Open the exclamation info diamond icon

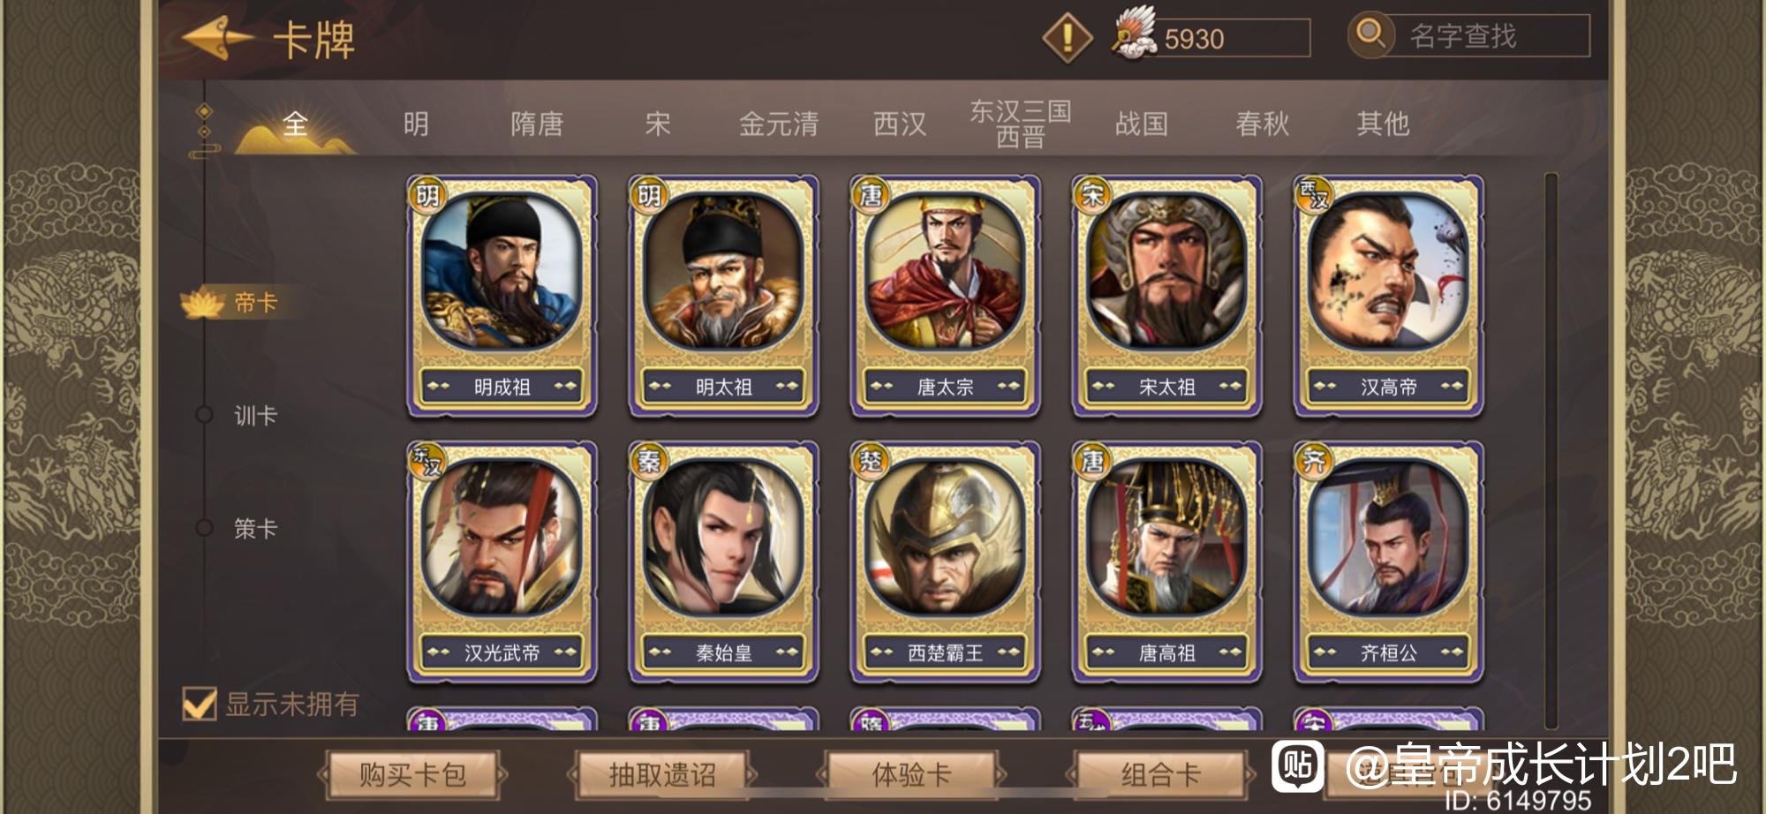[x=1068, y=38]
